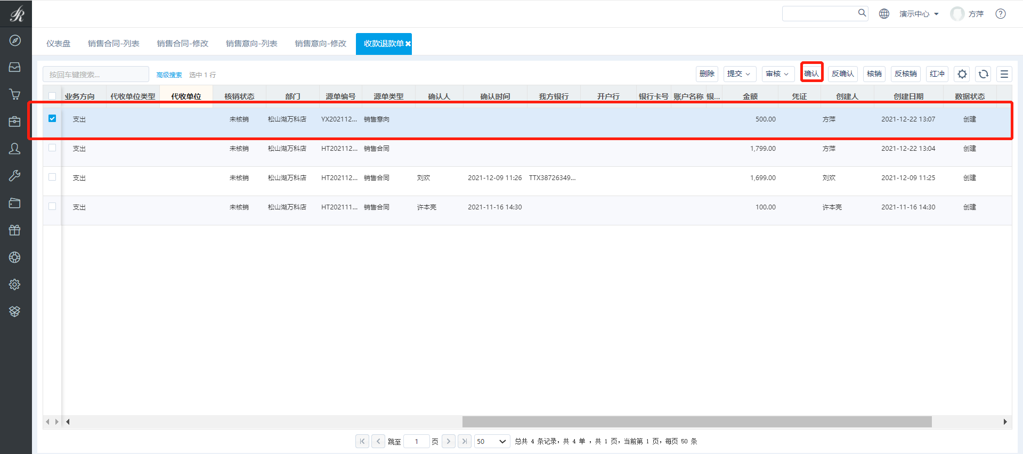Open the shopping cart sidebar icon
1023x454 pixels.
click(15, 94)
